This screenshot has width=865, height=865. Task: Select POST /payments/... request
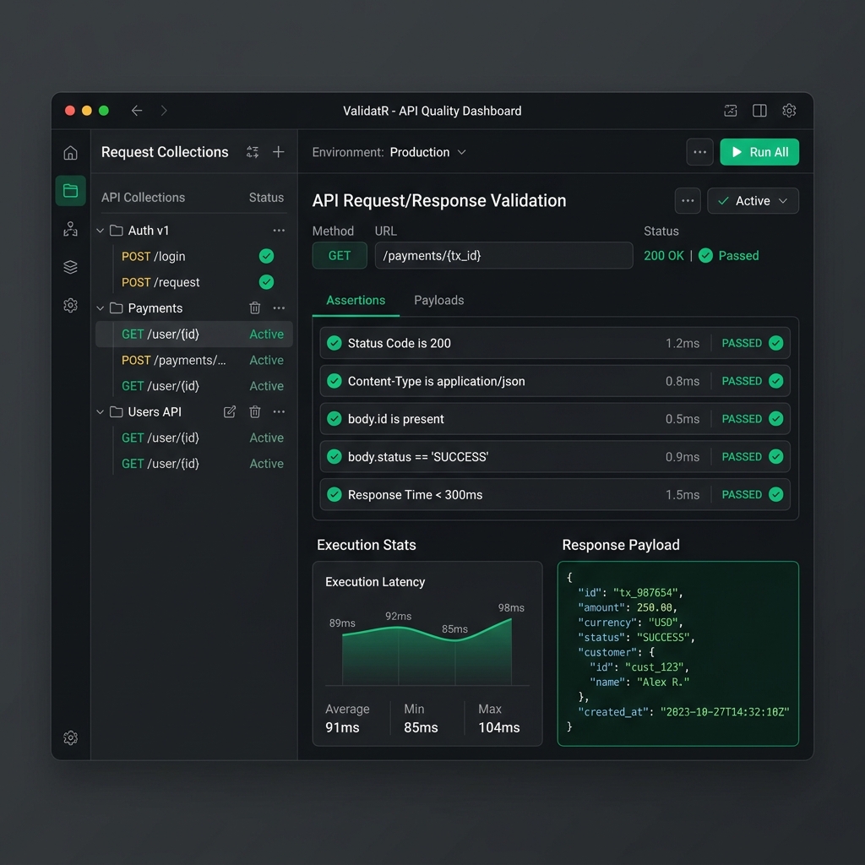[x=194, y=360]
